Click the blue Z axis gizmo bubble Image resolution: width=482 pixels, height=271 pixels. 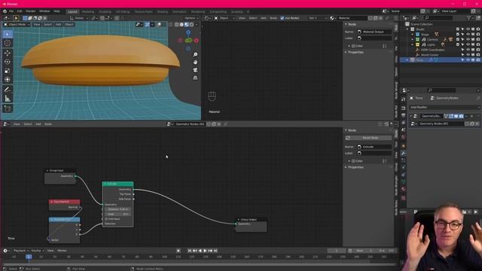point(188,32)
